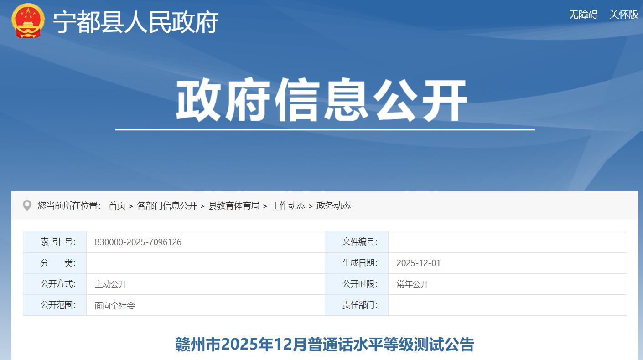
Task: Select 政务动态 breadcrumb item
Action: (x=334, y=206)
